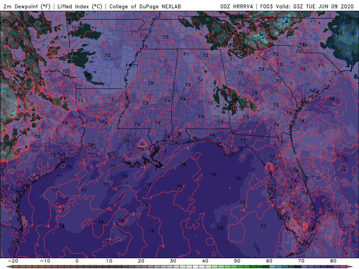Click the "10" colorbar tick label
This screenshot has width=359, height=269.
[x=109, y=261]
